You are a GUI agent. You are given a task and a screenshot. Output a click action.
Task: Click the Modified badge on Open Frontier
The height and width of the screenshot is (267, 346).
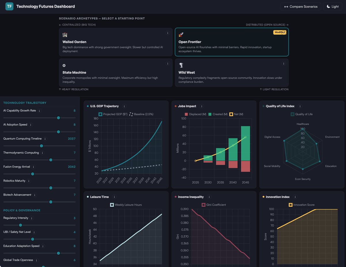(x=279, y=32)
